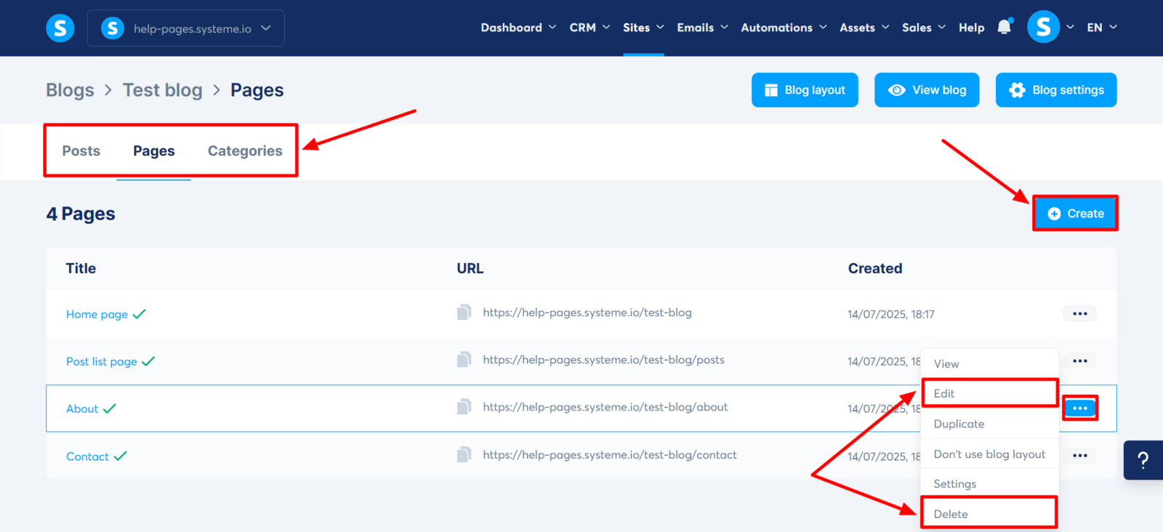Viewport: 1163px width, 532px height.
Task: Open the Emails menu
Action: point(702,28)
